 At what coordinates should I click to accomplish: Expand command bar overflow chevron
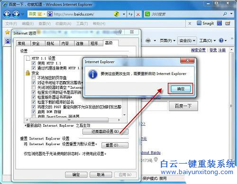pos(232,38)
